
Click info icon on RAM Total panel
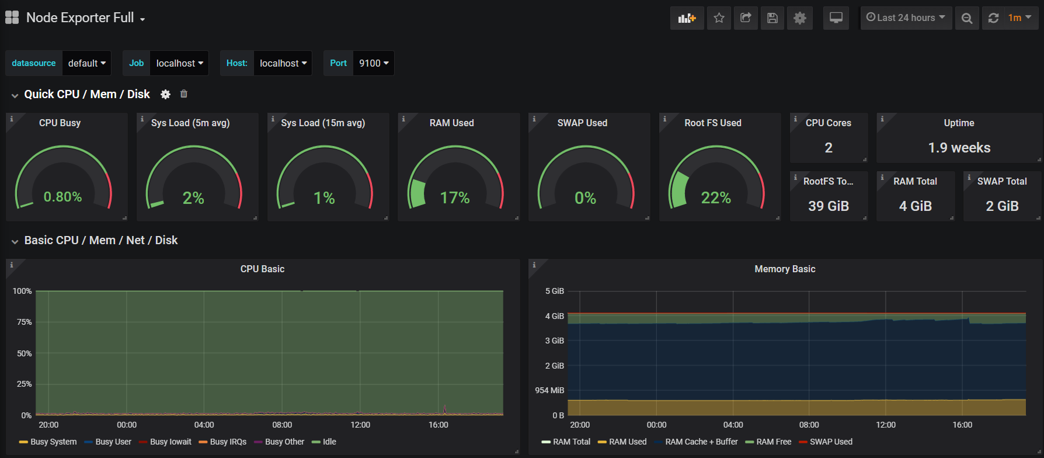tap(882, 177)
